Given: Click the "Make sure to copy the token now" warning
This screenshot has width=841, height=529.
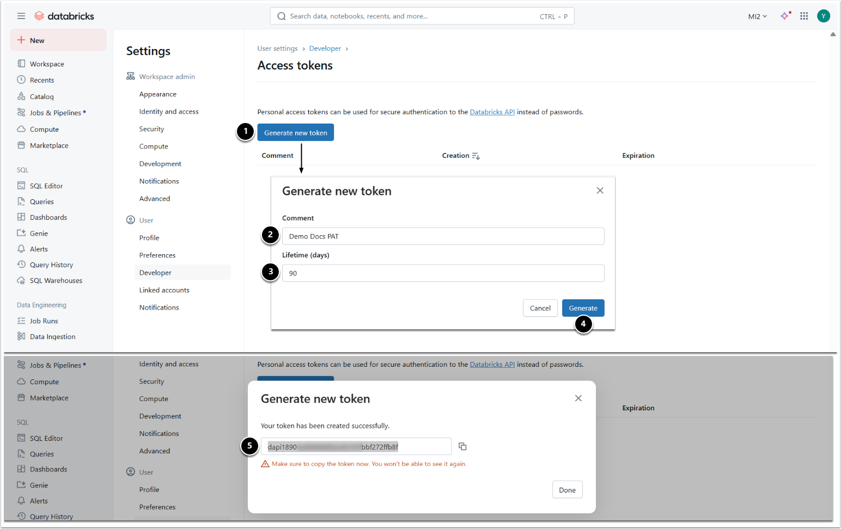Looking at the screenshot, I should 369,464.
